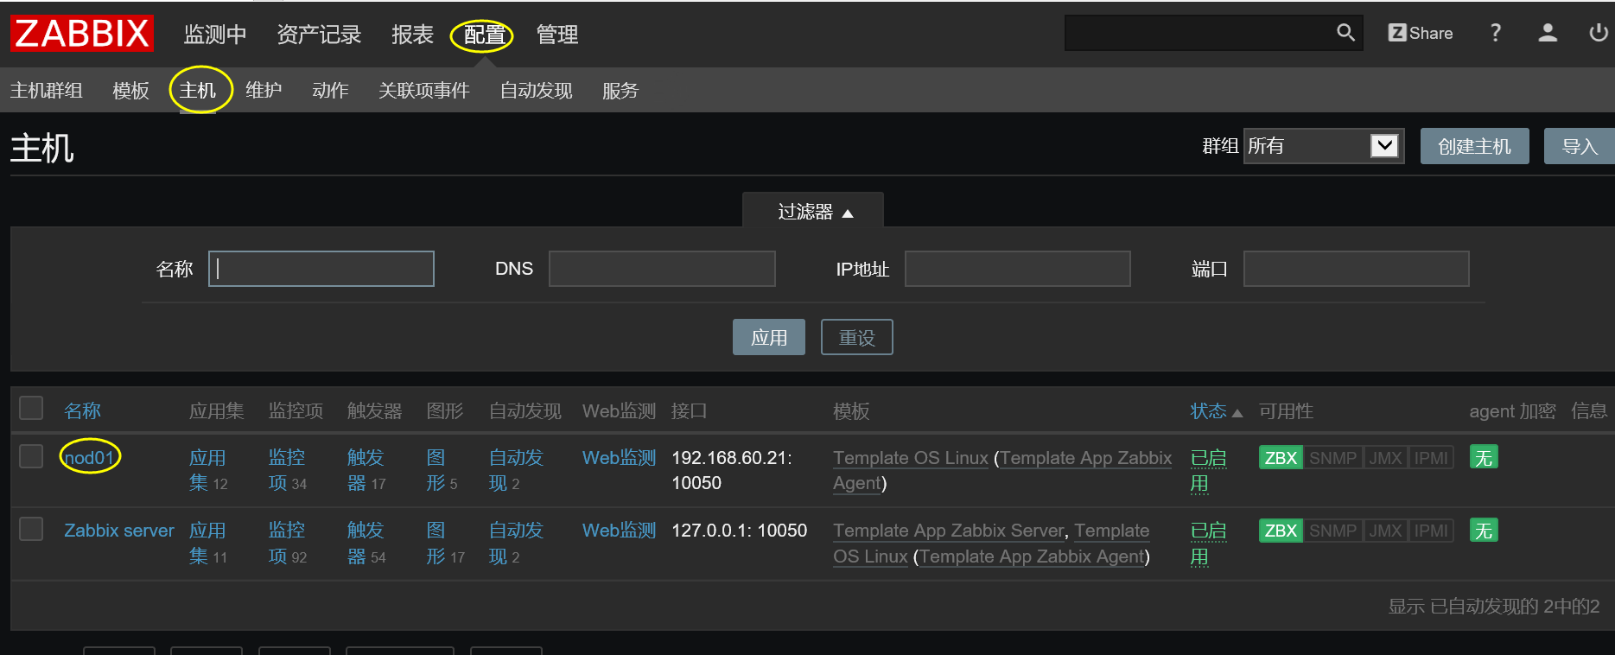1615x655 pixels.
Task: Open the Zabbix Share link
Action: pos(1420,33)
